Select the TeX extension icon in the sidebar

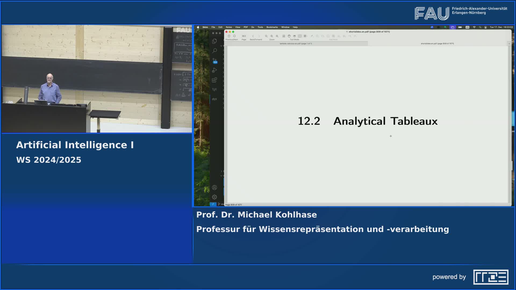pyautogui.click(x=214, y=89)
